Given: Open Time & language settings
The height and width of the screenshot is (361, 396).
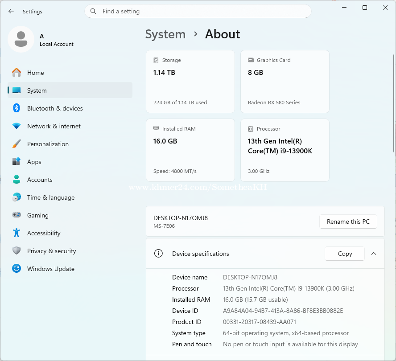Looking at the screenshot, I should pos(50,197).
